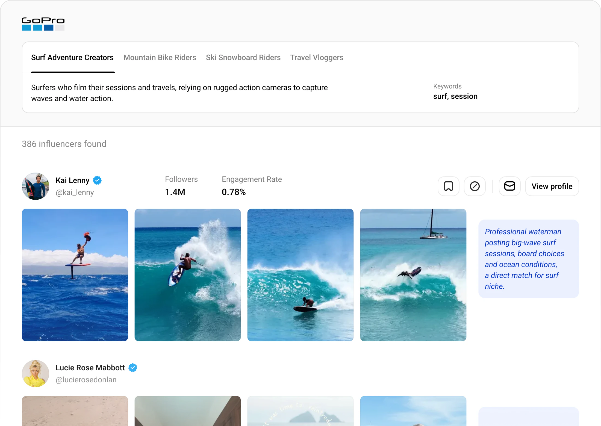The height and width of the screenshot is (426, 601).
Task: Click the View profile button
Action: [552, 186]
